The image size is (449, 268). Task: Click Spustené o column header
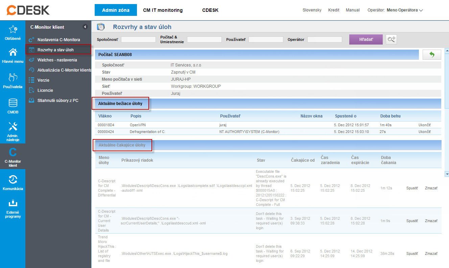(346, 116)
